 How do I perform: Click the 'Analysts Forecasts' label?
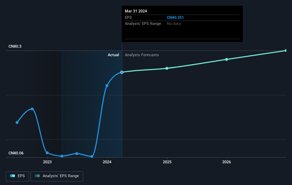[x=142, y=55]
